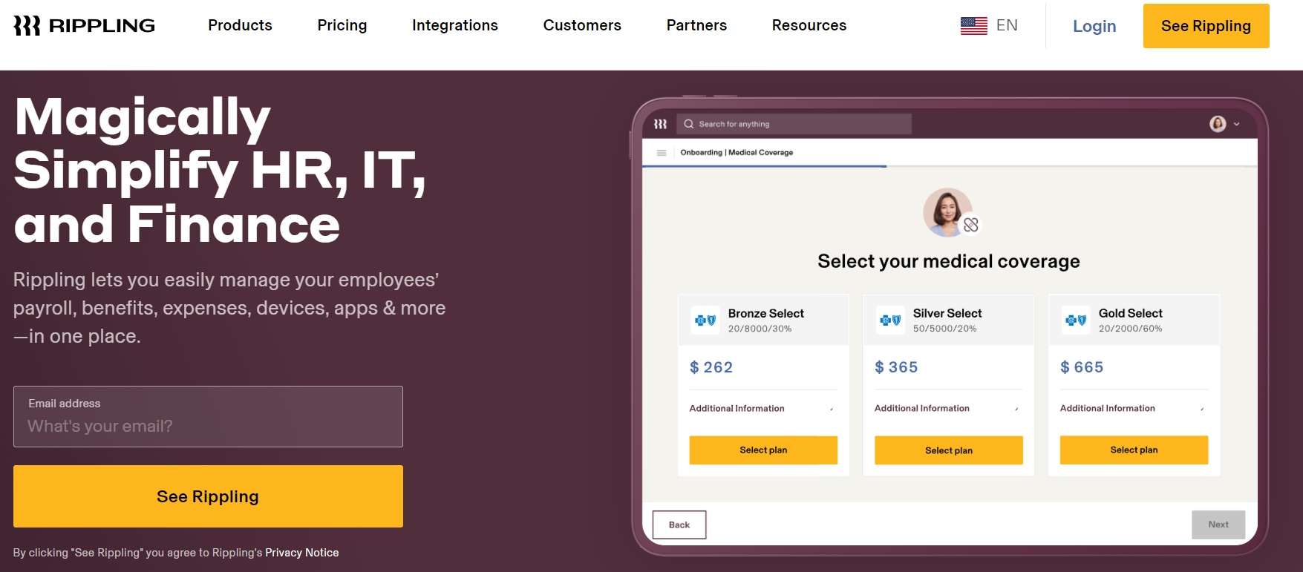Open the Privacy Notice link
This screenshot has width=1303, height=572.
301,553
